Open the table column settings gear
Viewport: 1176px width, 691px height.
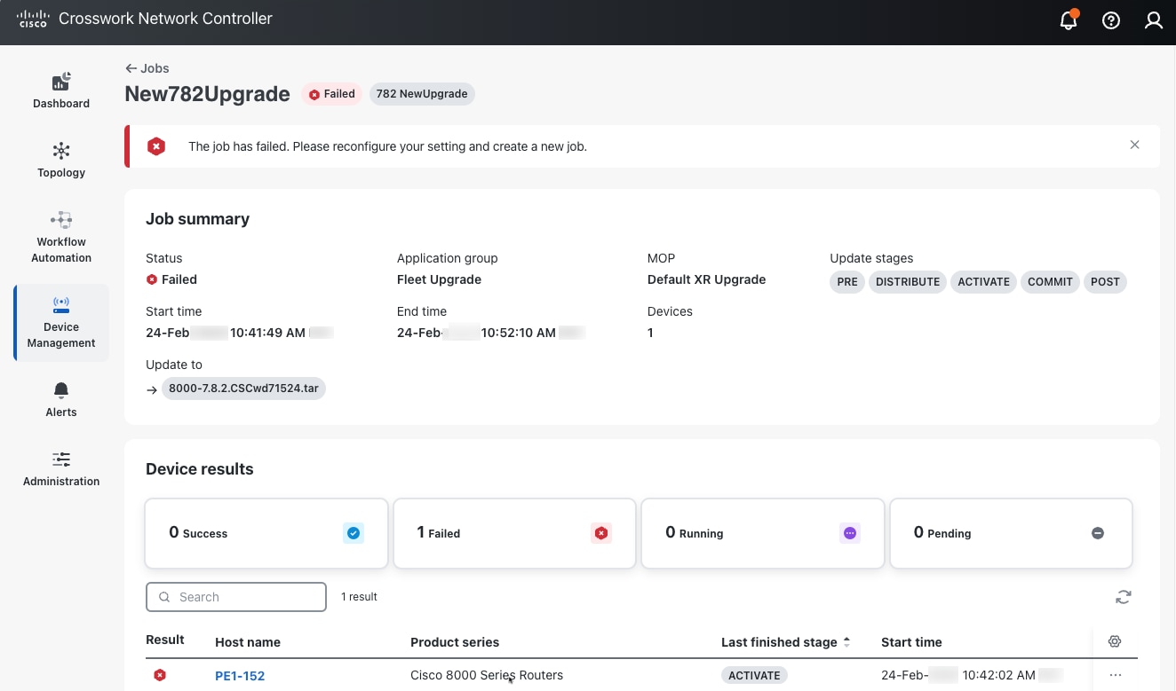point(1115,640)
